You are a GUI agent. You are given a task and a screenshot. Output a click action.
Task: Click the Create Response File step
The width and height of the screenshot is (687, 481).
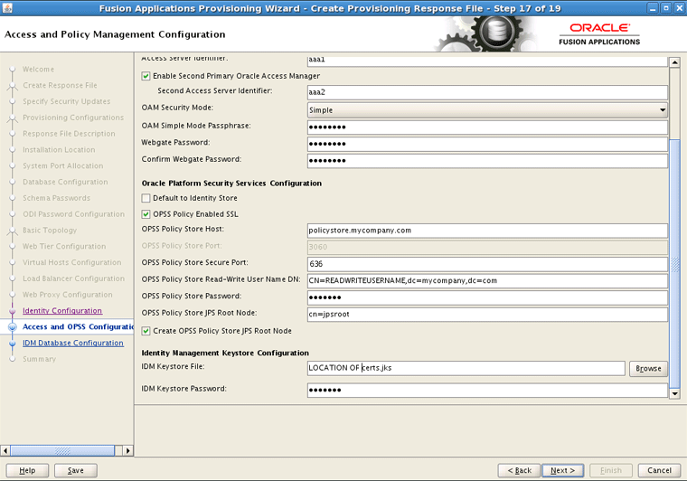(60, 85)
